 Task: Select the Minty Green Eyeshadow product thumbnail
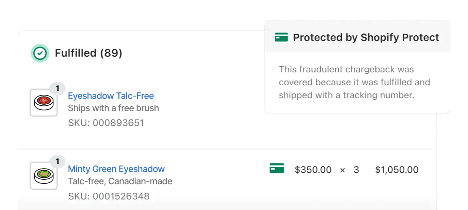click(x=44, y=175)
